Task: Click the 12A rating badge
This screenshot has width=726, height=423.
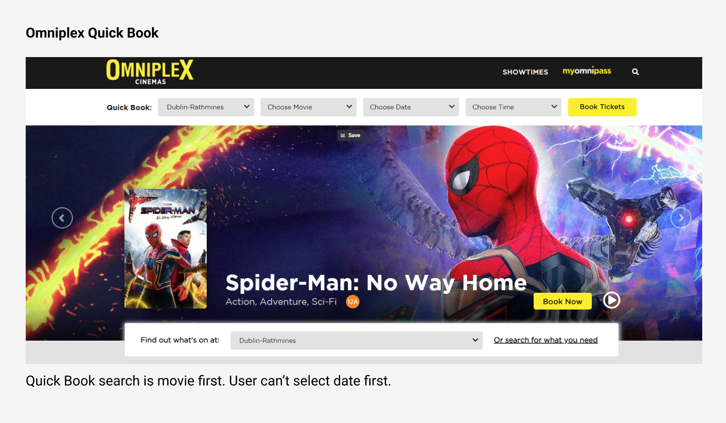Action: click(352, 302)
